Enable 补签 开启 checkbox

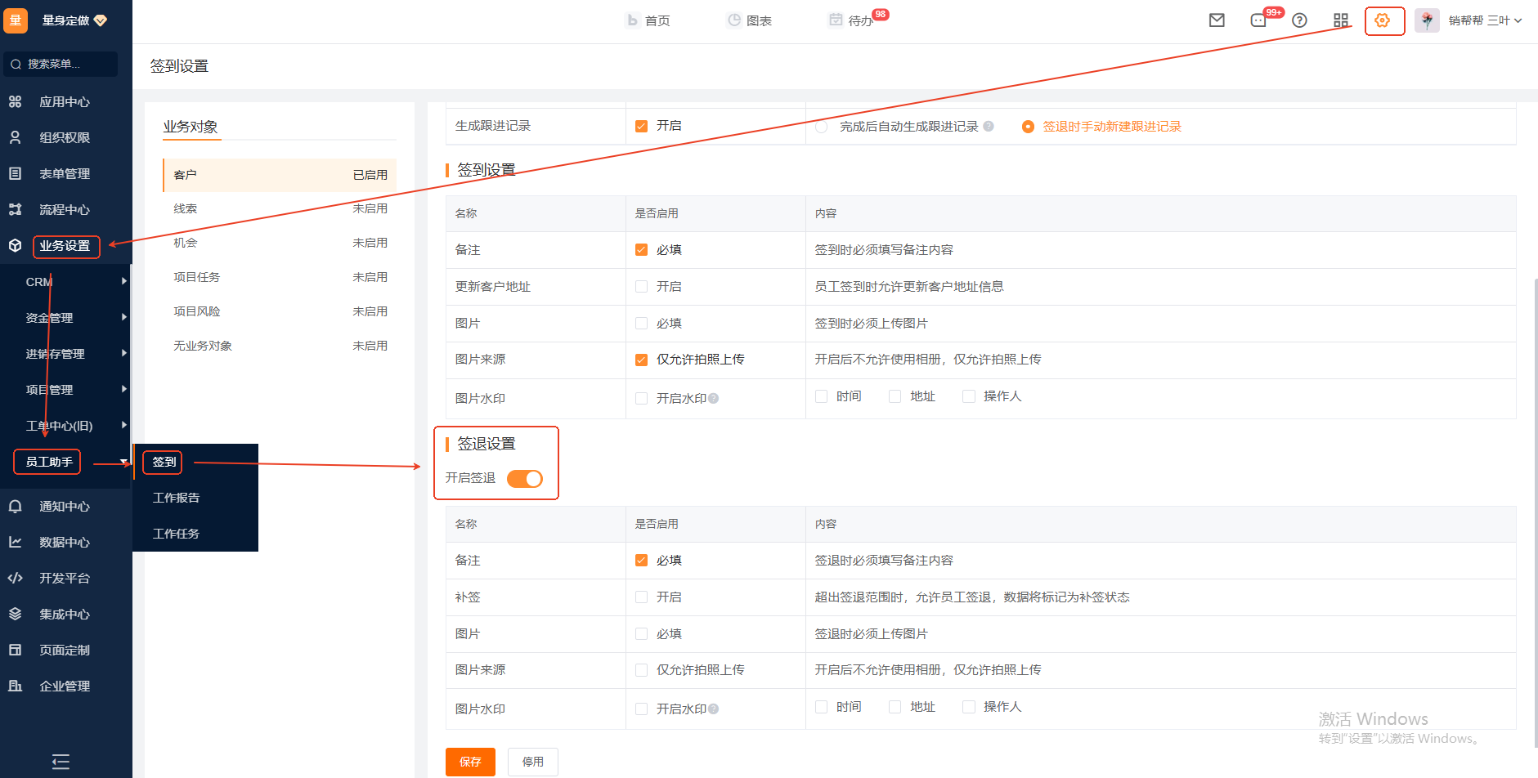641,597
